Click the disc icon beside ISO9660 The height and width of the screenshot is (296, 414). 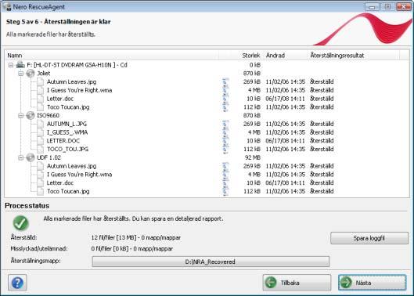(31, 115)
